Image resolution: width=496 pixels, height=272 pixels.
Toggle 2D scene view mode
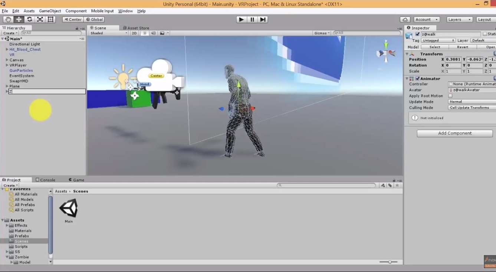click(134, 33)
